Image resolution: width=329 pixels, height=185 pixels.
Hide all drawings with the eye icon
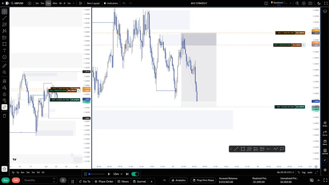pyautogui.click(x=4, y=100)
